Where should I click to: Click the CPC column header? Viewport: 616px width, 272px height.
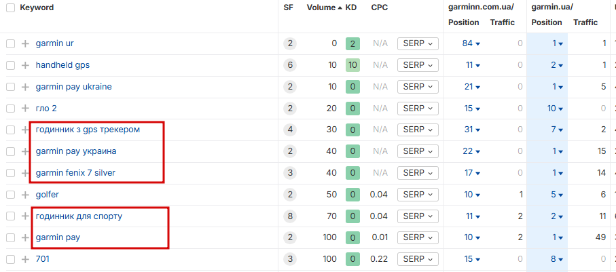[x=379, y=7]
